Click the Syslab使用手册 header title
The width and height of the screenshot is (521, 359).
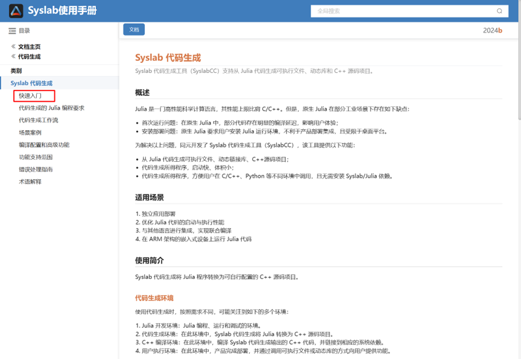[63, 11]
